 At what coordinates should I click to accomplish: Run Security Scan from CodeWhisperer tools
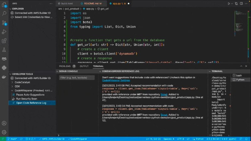point(27,99)
